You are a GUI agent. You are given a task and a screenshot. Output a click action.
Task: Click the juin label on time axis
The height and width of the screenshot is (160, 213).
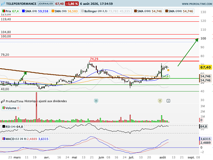click(x=101, y=157)
